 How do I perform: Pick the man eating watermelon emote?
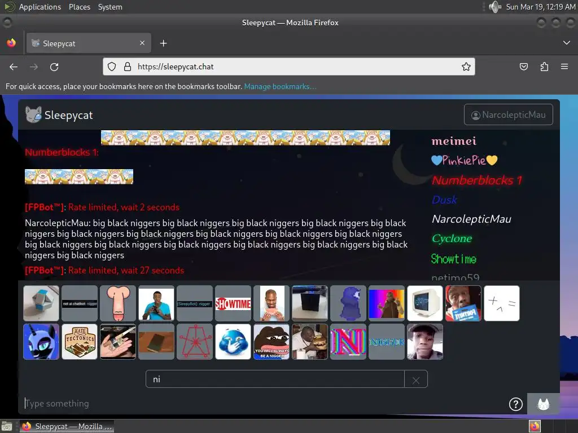272,303
